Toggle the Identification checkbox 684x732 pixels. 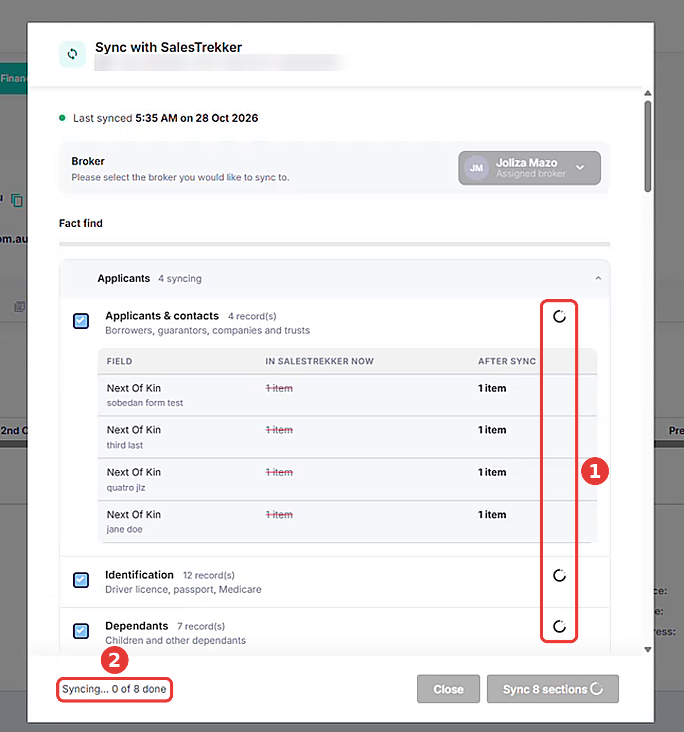(81, 580)
